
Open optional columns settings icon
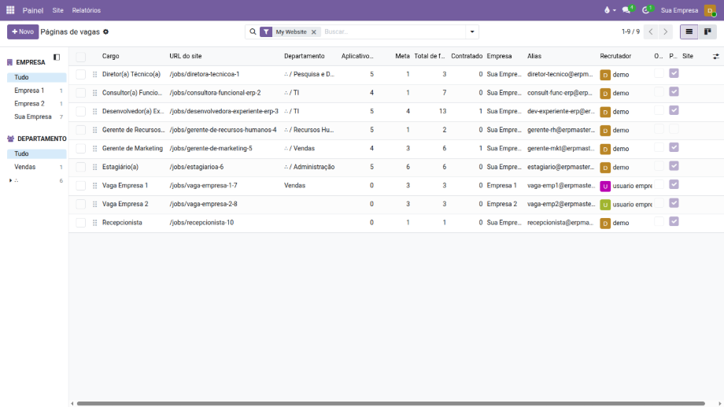(x=716, y=57)
